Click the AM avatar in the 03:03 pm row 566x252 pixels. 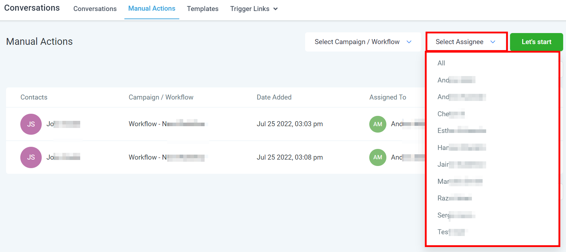click(377, 124)
